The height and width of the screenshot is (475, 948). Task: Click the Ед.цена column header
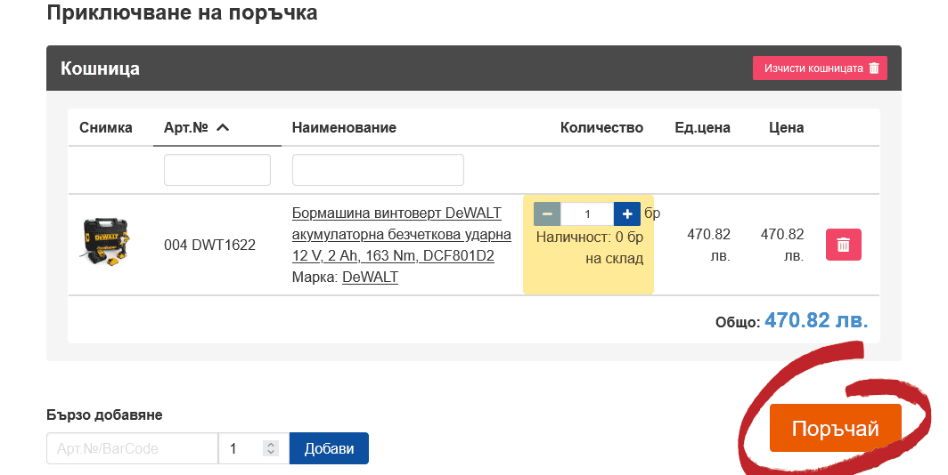coord(702,127)
